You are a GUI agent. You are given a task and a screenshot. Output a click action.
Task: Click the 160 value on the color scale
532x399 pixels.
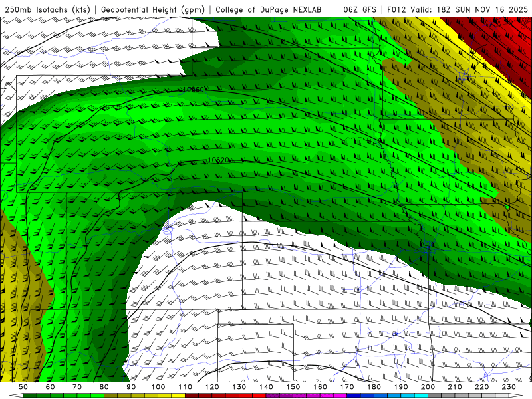pyautogui.click(x=320, y=387)
